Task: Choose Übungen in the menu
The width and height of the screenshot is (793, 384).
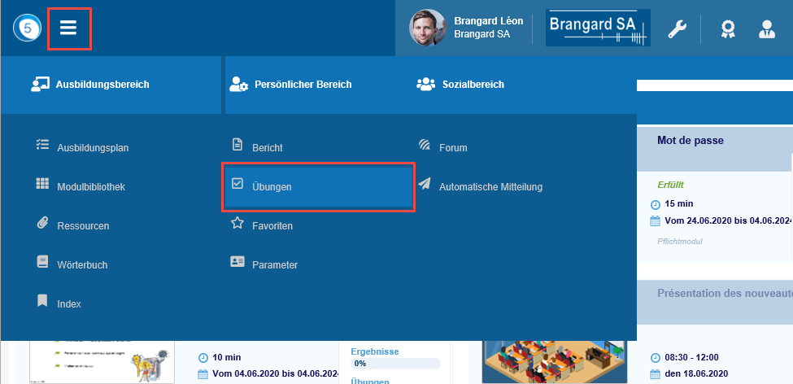Action: click(272, 186)
